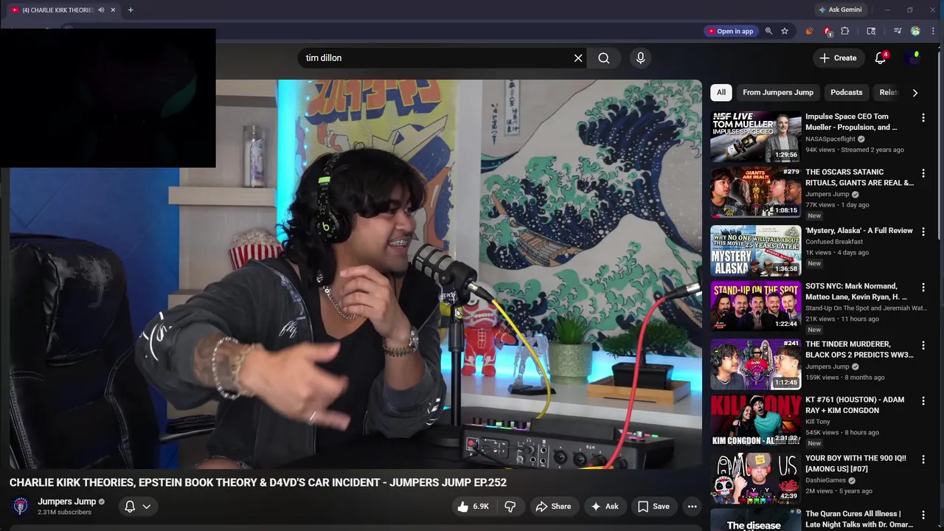The image size is (944, 531).
Task: Open options for Impulse Space CEO video
Action: click(923, 117)
